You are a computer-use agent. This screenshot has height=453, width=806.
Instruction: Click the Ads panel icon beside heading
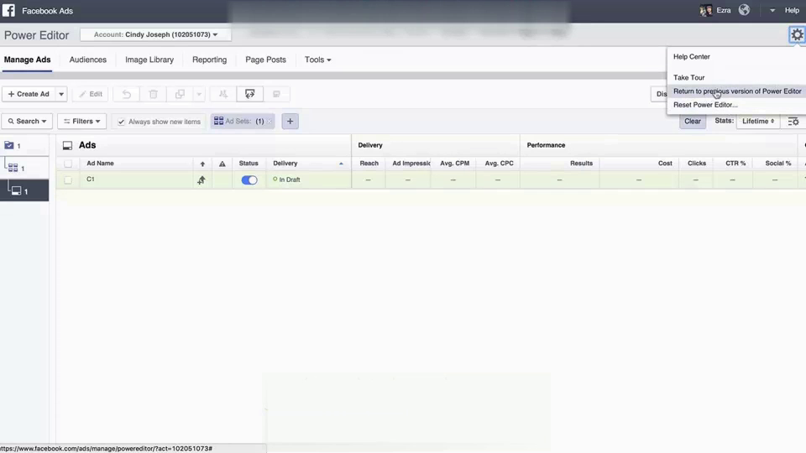[x=67, y=146]
